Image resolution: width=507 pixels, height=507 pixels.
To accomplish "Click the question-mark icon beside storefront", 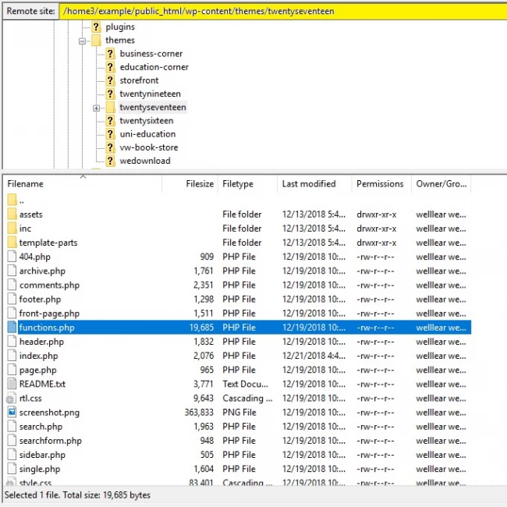I will [x=110, y=80].
